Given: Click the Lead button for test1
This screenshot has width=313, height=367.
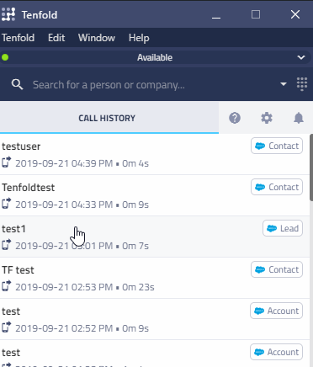Looking at the screenshot, I should tap(283, 228).
